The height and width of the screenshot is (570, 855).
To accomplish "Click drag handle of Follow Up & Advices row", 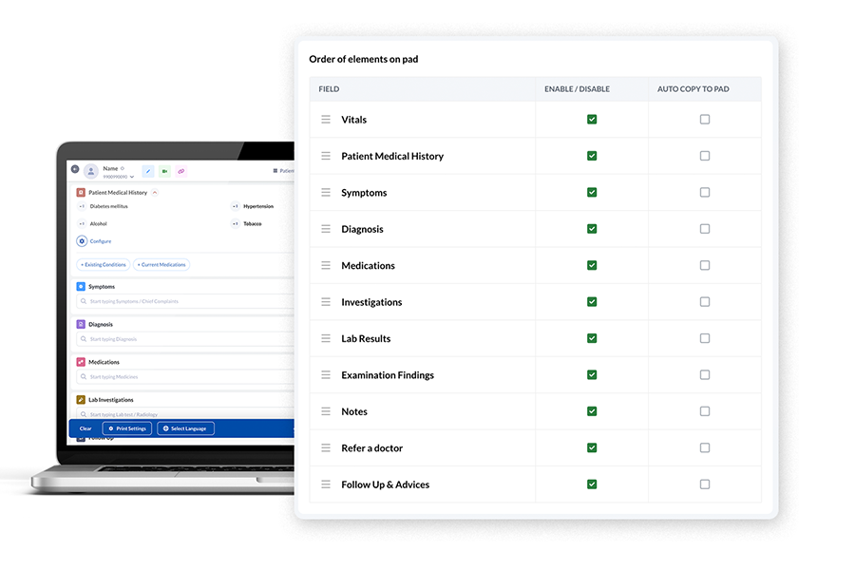I will click(x=326, y=484).
